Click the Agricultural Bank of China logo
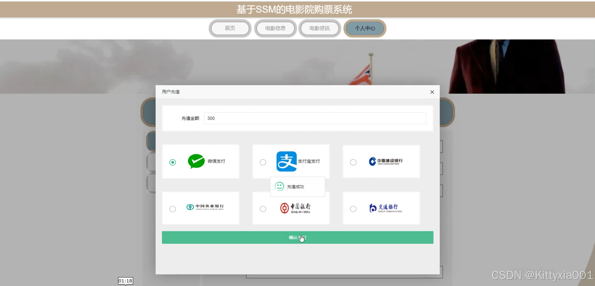Image resolution: width=595 pixels, height=286 pixels. click(x=205, y=207)
